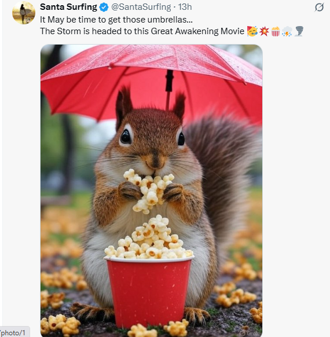
Task: Click the popcorn emoji in tweet
Action: click(276, 31)
